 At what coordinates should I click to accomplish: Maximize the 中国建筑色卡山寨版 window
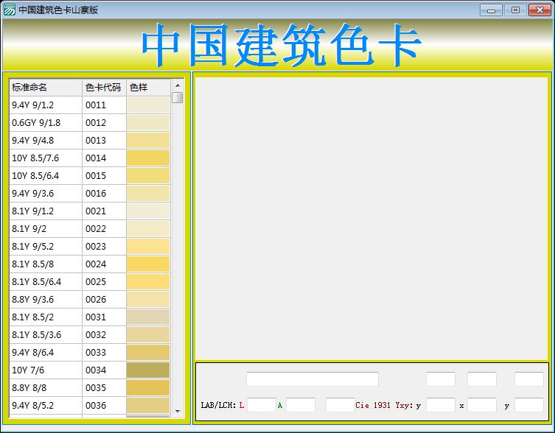515,10
